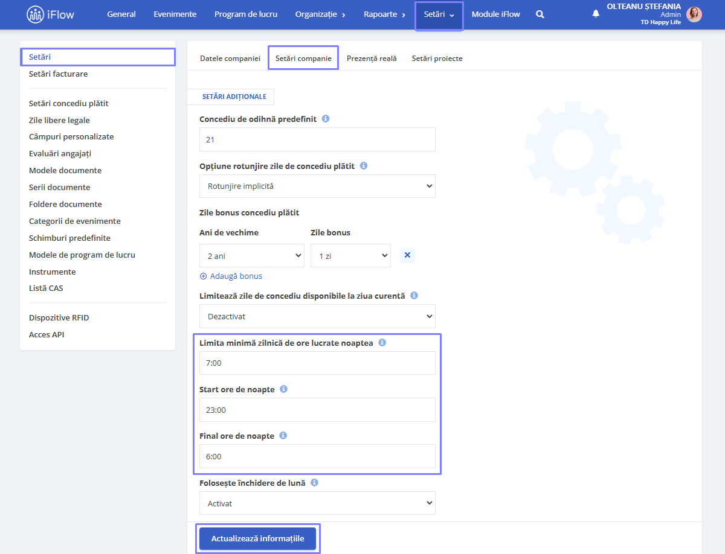Open Module iFlow menu item

point(495,14)
